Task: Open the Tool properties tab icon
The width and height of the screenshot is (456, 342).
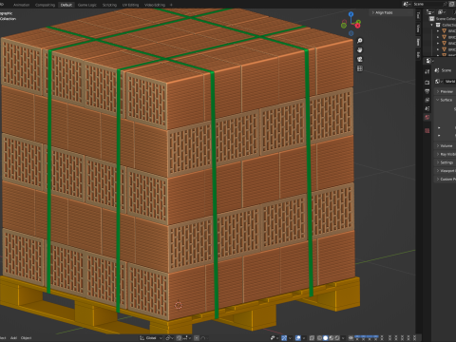Action: pos(427,71)
